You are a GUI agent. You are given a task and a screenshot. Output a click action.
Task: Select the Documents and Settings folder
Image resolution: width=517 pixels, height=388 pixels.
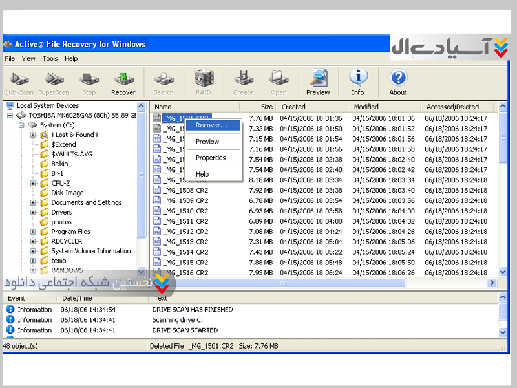coord(86,203)
